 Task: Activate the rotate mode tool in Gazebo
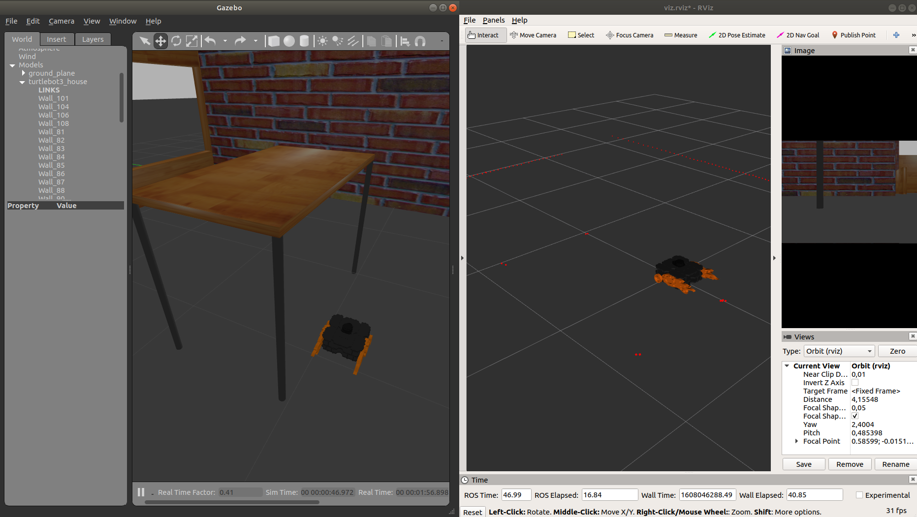pyautogui.click(x=176, y=41)
